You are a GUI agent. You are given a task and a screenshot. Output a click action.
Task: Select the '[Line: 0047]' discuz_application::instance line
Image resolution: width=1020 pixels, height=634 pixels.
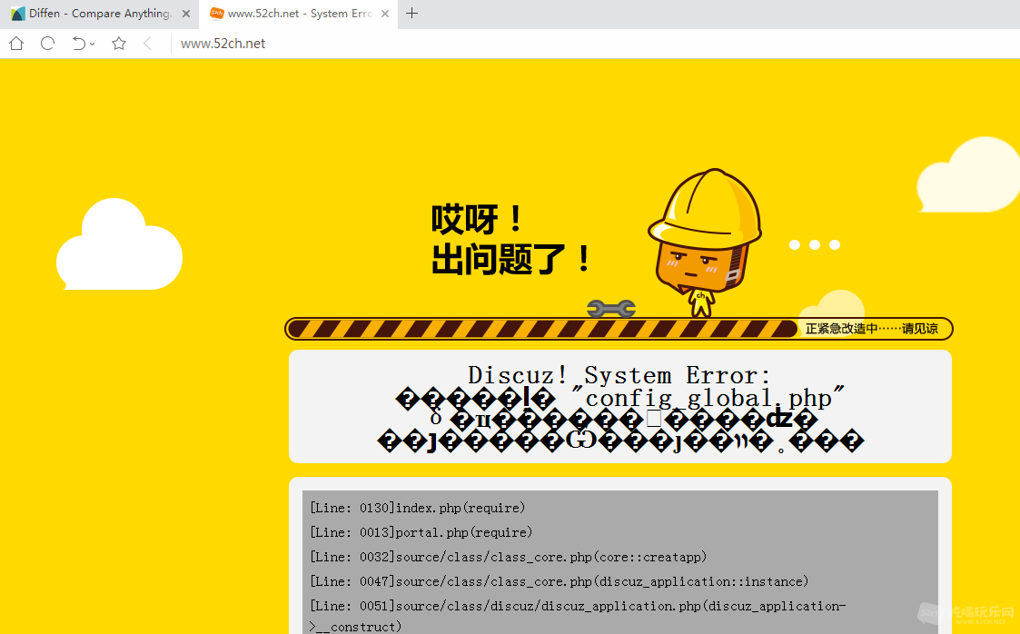559,581
